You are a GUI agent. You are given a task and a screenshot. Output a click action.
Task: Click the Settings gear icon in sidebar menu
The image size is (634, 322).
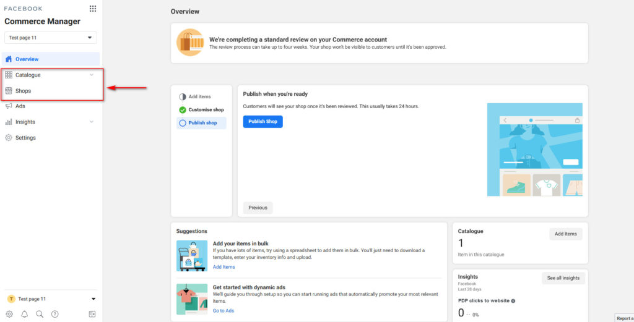click(x=9, y=138)
